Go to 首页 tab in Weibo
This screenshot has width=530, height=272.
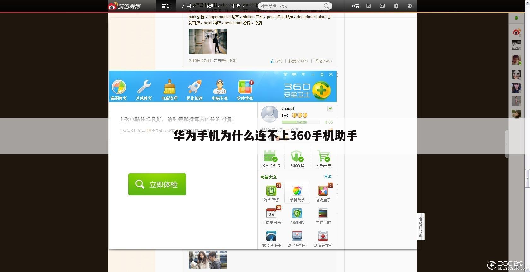tap(166, 6)
